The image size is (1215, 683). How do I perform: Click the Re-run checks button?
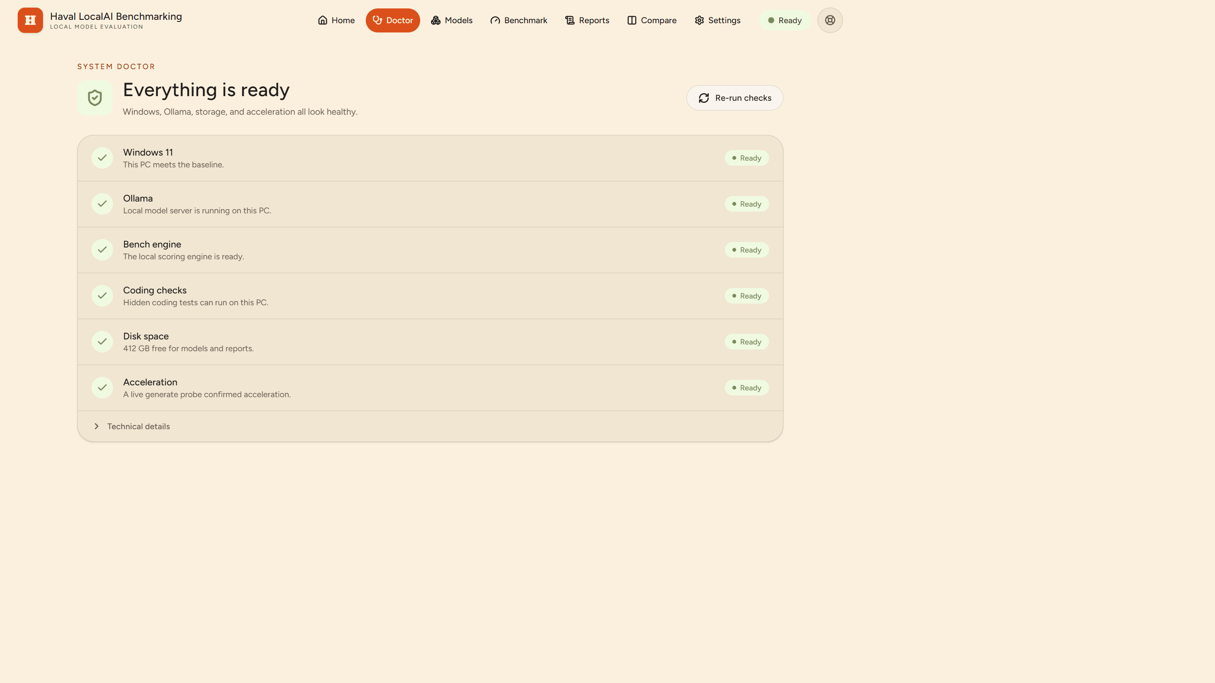(734, 97)
